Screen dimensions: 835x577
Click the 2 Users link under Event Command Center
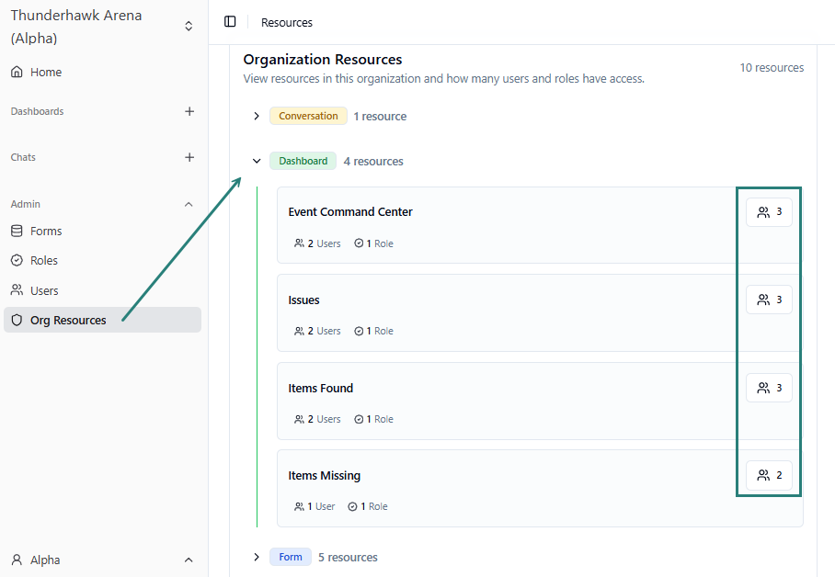(x=316, y=243)
